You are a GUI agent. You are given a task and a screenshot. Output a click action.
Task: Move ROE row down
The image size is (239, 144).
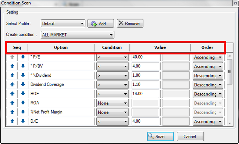coord(23,94)
